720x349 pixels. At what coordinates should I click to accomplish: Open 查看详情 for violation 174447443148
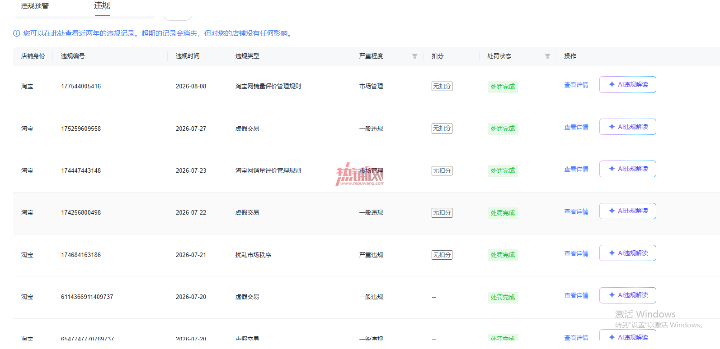(576, 169)
